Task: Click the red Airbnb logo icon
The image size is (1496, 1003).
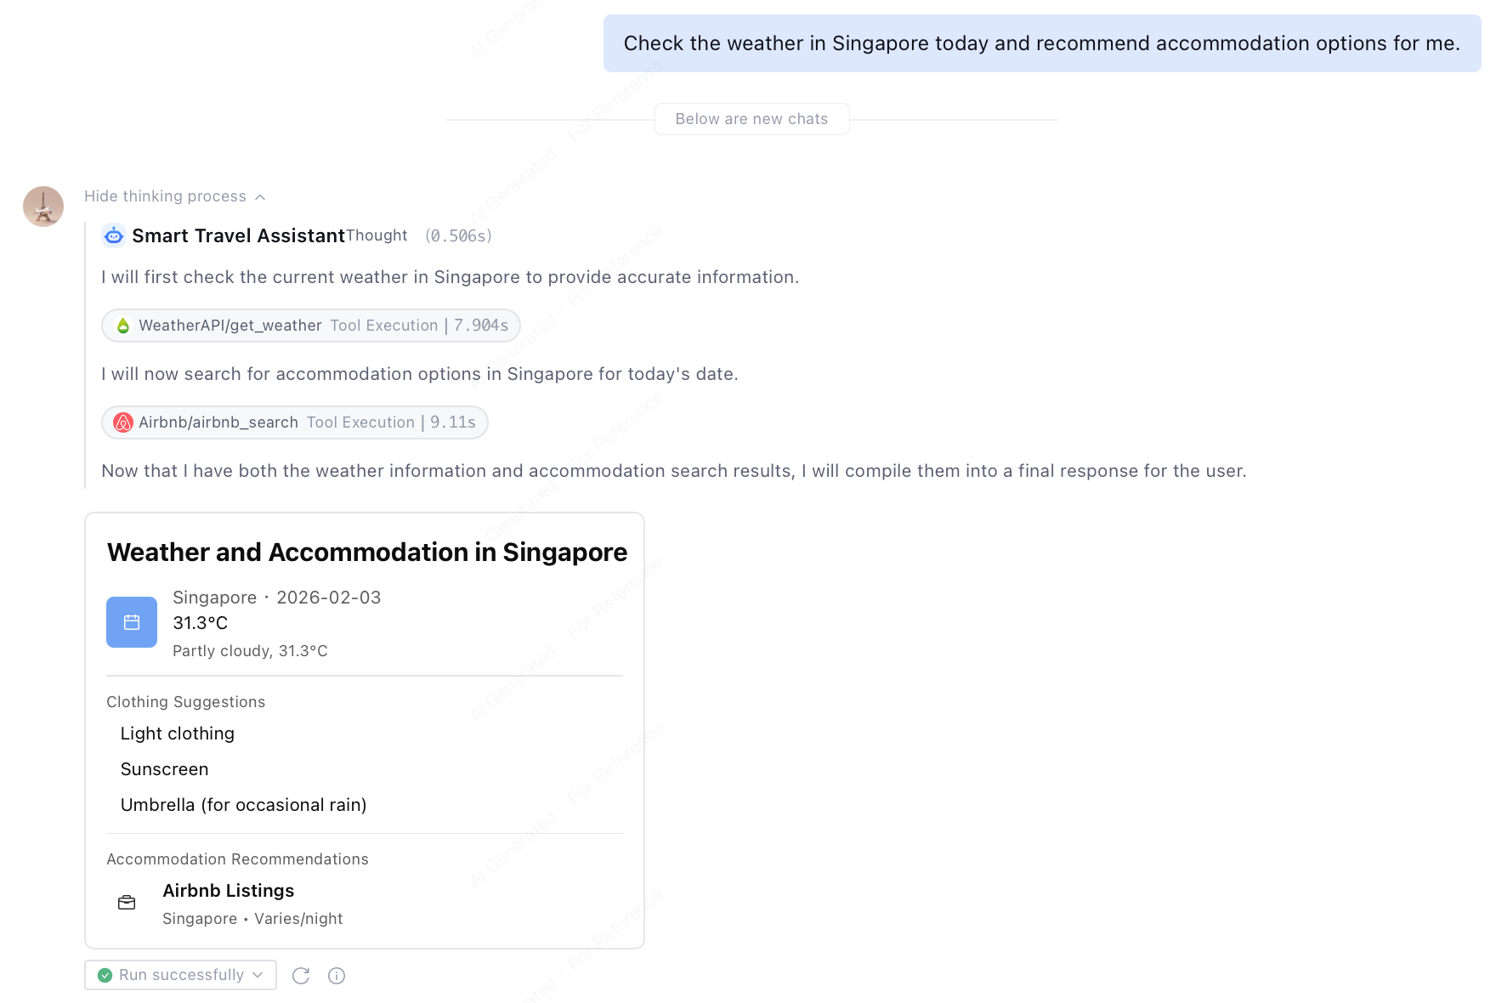Action: [x=123, y=422]
